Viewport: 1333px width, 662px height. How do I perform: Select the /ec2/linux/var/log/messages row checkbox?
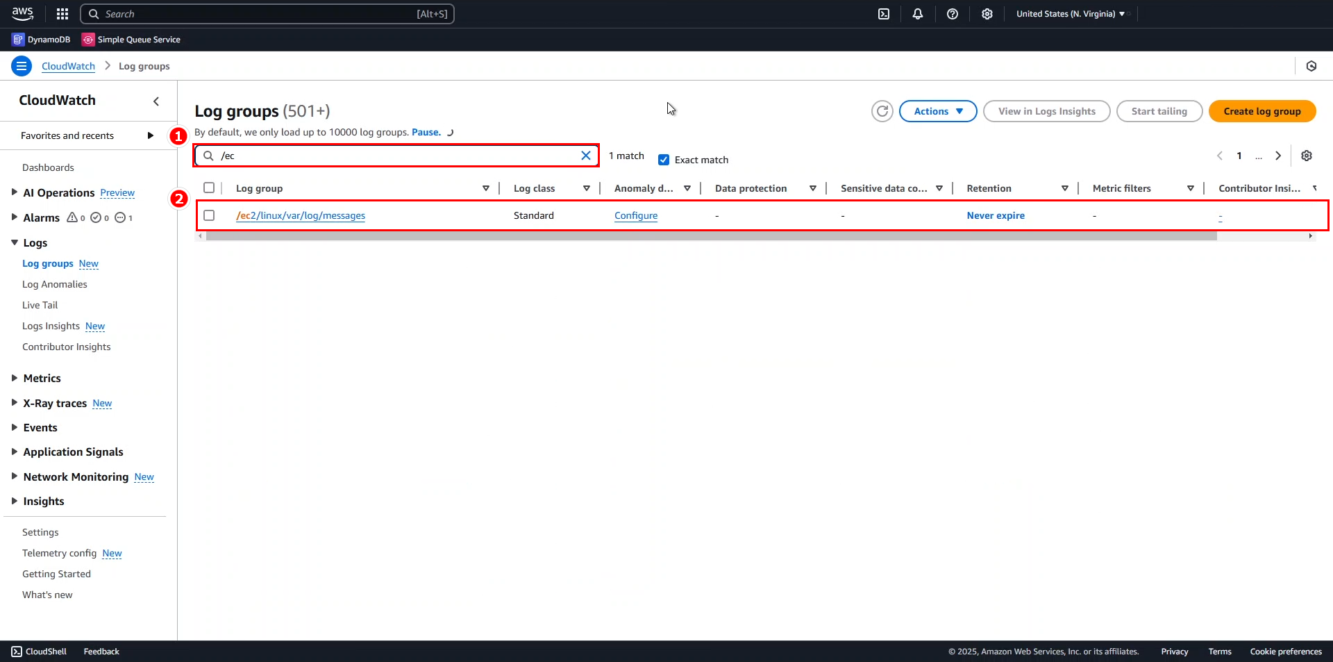[209, 215]
